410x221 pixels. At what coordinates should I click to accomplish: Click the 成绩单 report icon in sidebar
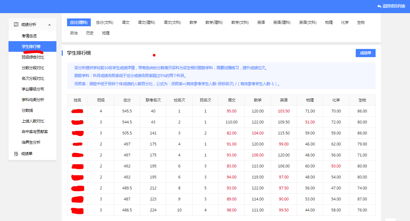coord(16,154)
